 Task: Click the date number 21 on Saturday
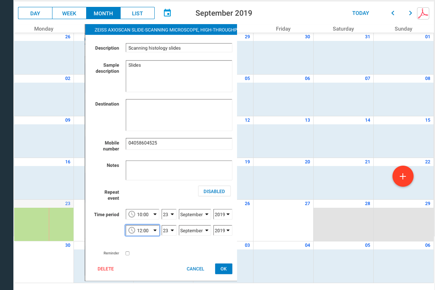[368, 161]
